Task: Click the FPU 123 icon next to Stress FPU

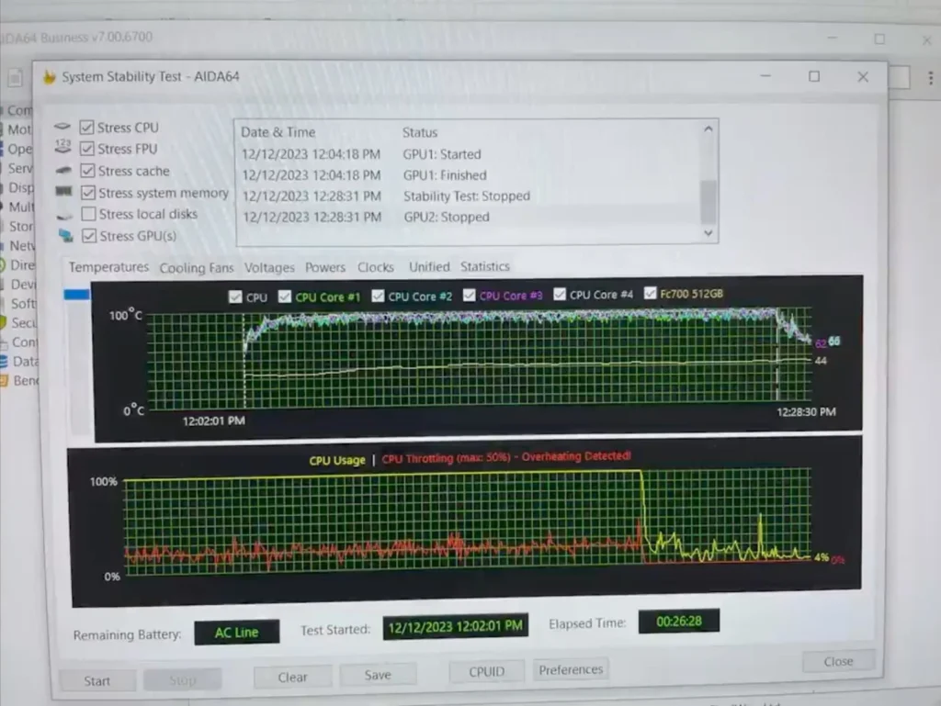Action: (62, 148)
